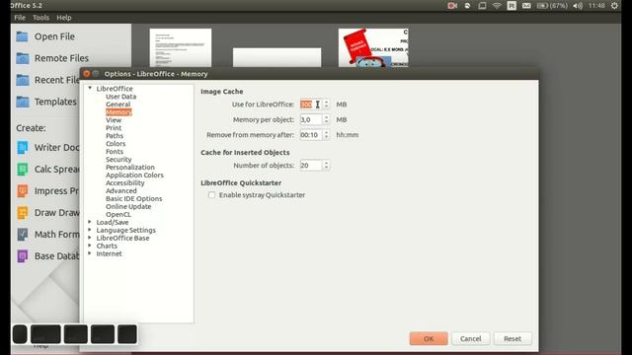The image size is (632, 355).
Task: Click the Impress Presentation icon
Action: pyautogui.click(x=23, y=191)
